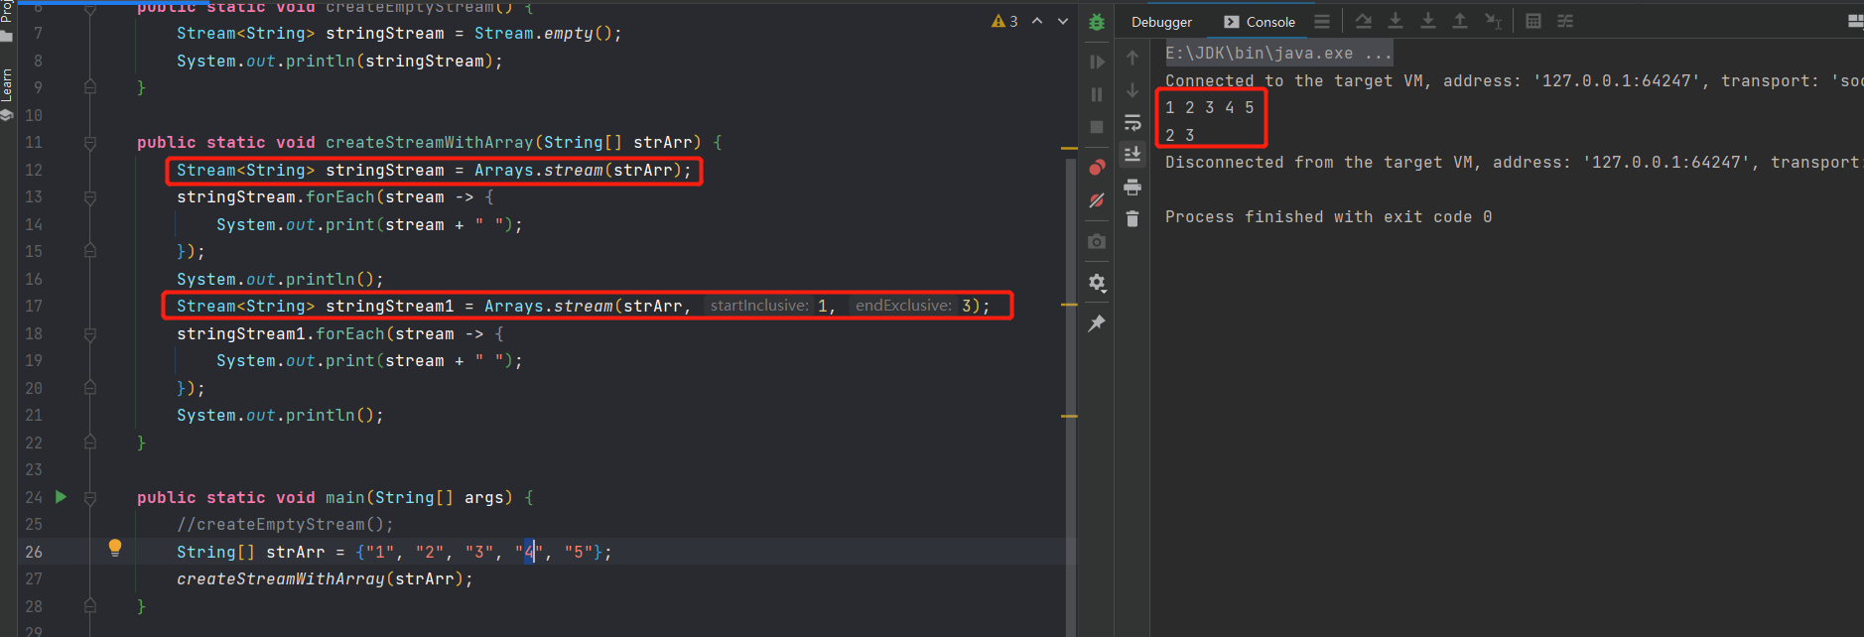Click the yellow lightbulb intention icon
The image size is (1864, 637).
115,548
